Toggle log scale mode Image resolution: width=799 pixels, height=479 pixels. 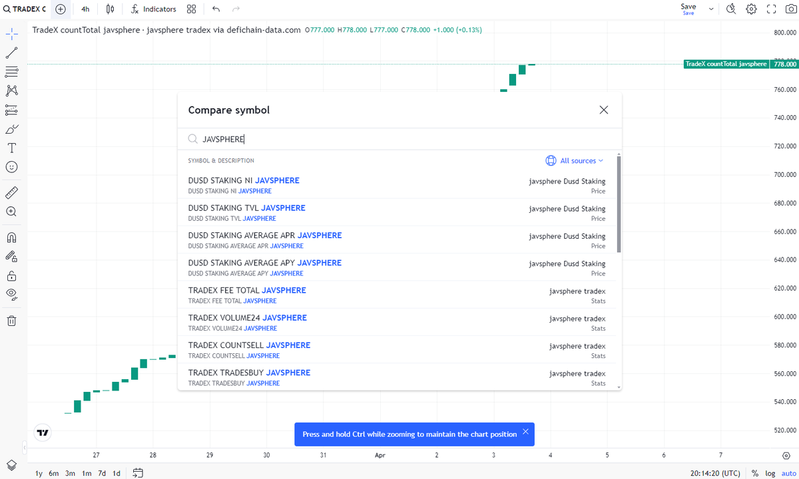click(x=770, y=473)
